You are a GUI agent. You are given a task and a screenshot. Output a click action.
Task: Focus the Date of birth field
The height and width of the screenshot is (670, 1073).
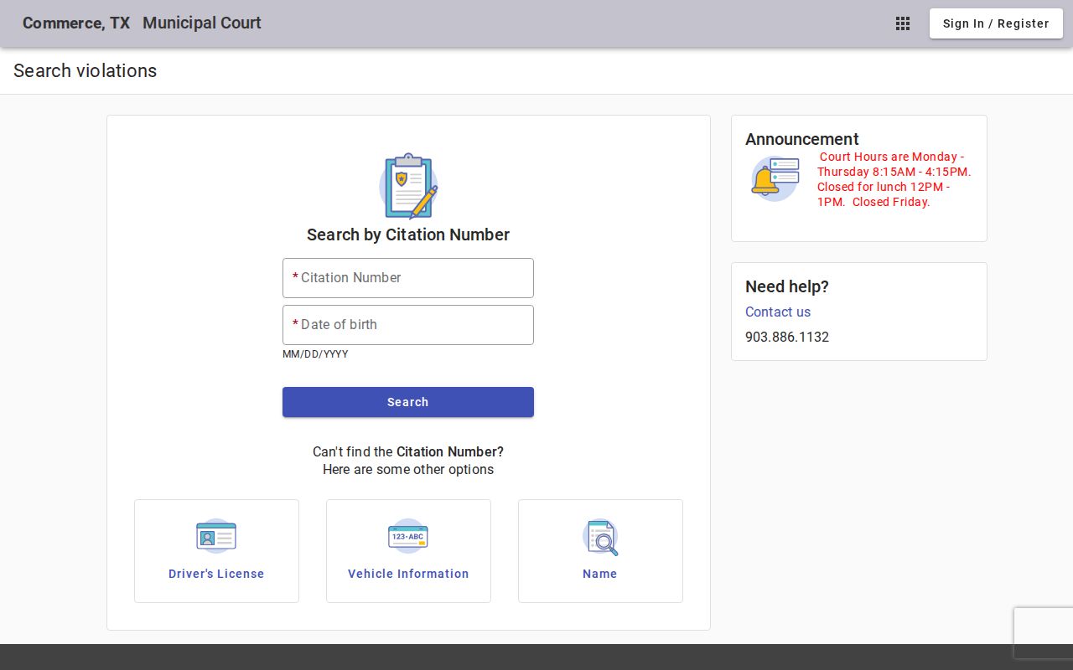(408, 325)
